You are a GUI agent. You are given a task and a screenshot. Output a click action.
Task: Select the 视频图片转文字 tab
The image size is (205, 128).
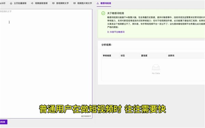pyautogui.click(x=84, y=3)
